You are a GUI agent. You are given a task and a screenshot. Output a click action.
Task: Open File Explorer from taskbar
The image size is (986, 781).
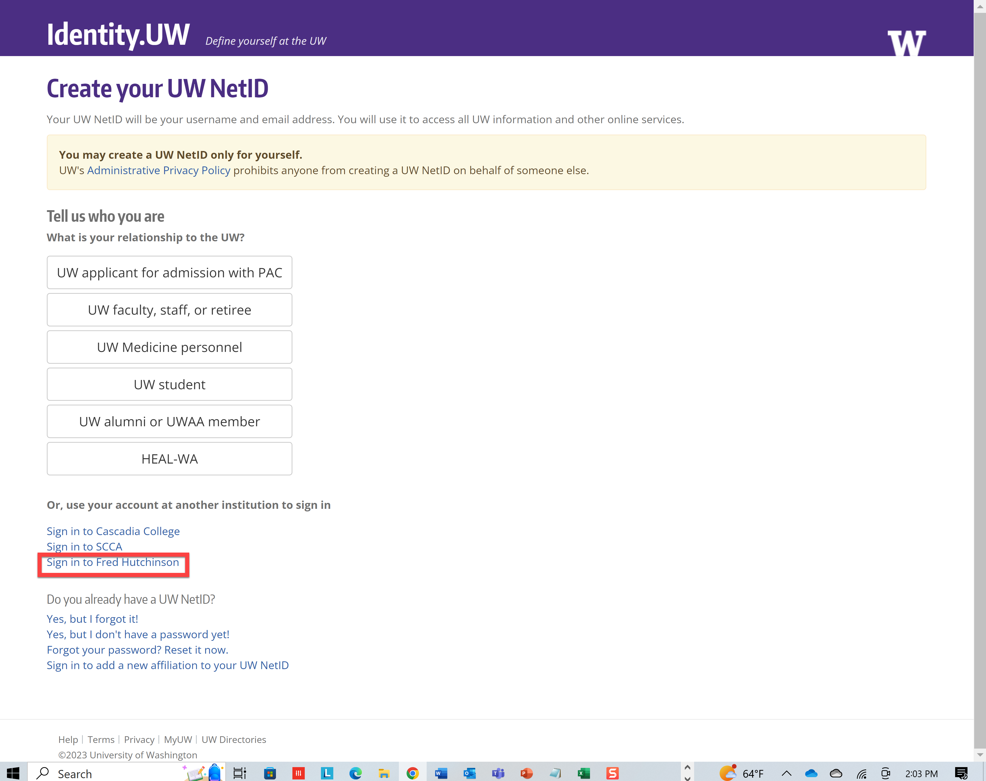click(383, 773)
